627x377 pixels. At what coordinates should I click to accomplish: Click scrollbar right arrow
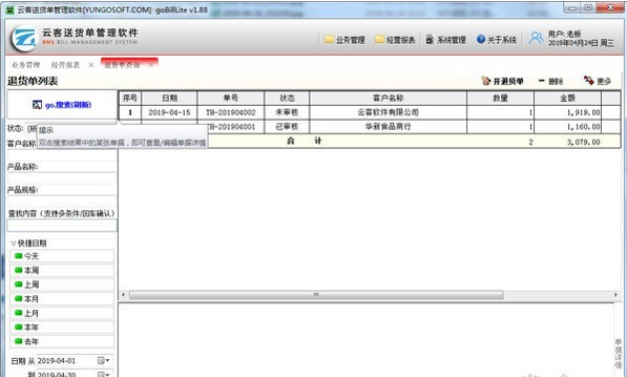click(x=616, y=295)
